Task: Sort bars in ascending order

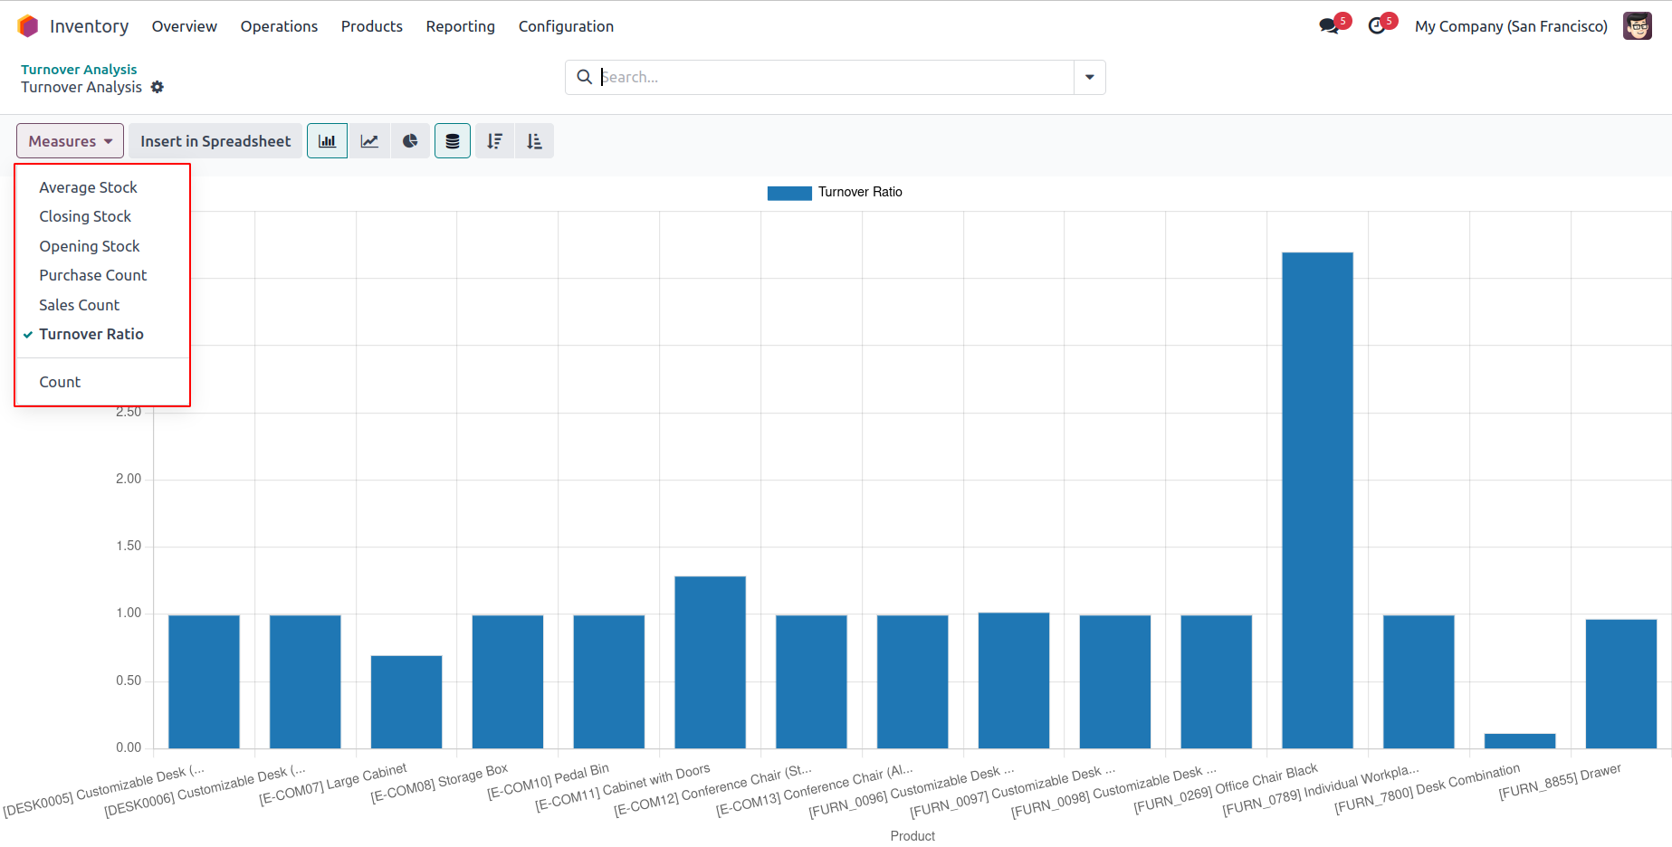Action: [534, 141]
